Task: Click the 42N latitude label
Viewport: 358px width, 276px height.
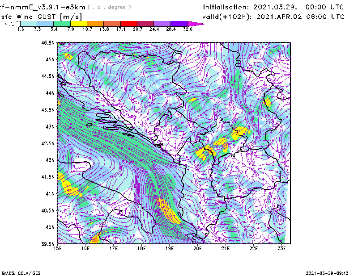Action: (50, 160)
